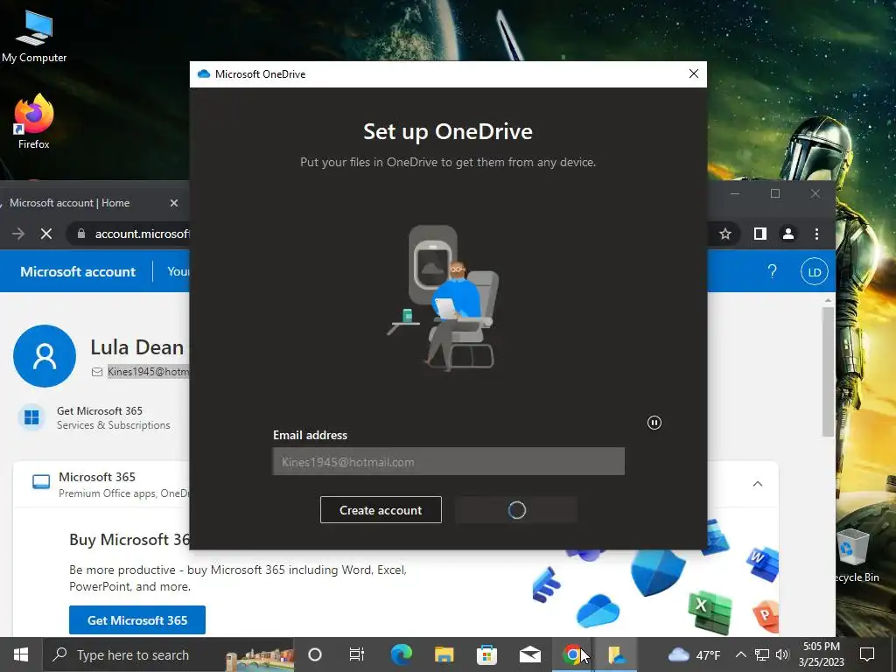Open network status tray icon
The height and width of the screenshot is (672, 896).
762,654
